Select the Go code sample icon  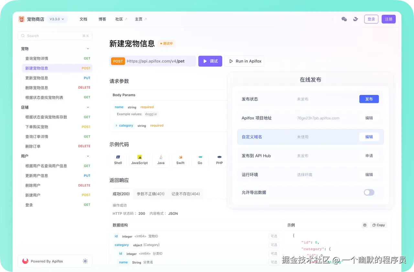tap(200, 160)
